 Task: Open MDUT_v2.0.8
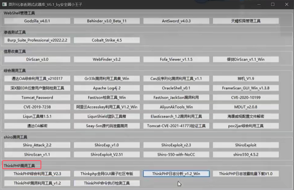pyautogui.click(x=246, y=107)
